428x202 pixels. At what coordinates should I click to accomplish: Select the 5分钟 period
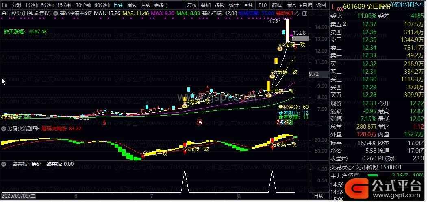(48, 5)
